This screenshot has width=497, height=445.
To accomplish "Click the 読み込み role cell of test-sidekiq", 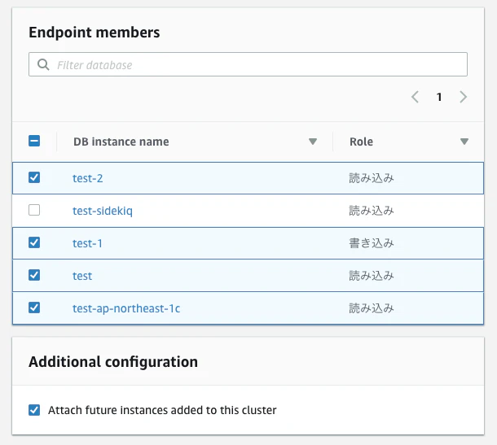I will (x=372, y=211).
